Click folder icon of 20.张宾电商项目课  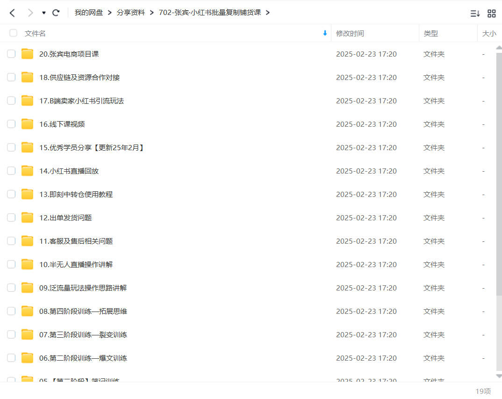pyautogui.click(x=27, y=54)
